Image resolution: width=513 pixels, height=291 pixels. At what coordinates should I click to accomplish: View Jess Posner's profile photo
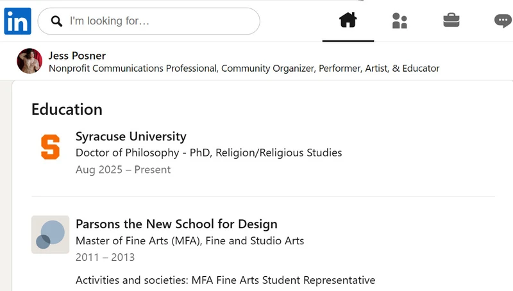29,61
